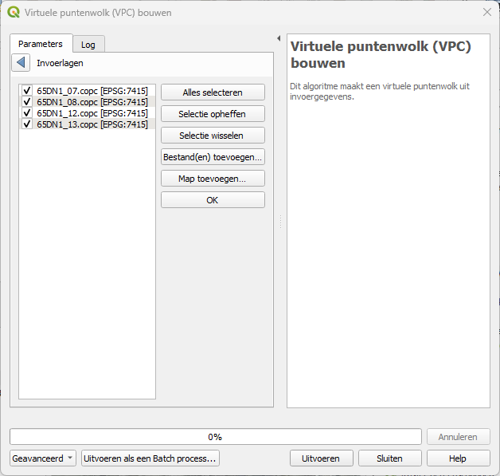The width and height of the screenshot is (500, 476).
Task: Click Map toevoegen button
Action: click(x=213, y=179)
